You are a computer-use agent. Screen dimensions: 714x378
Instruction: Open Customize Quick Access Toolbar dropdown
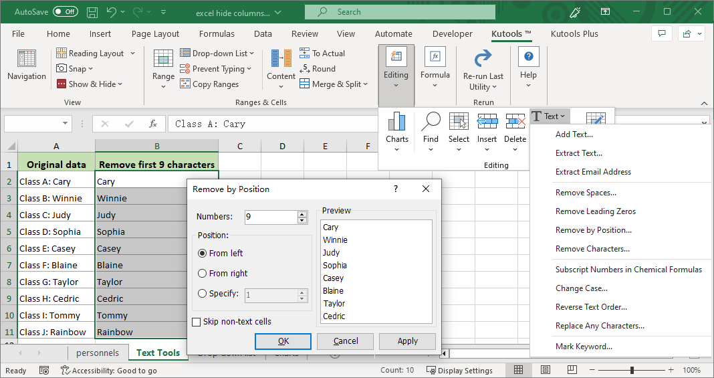[164, 12]
